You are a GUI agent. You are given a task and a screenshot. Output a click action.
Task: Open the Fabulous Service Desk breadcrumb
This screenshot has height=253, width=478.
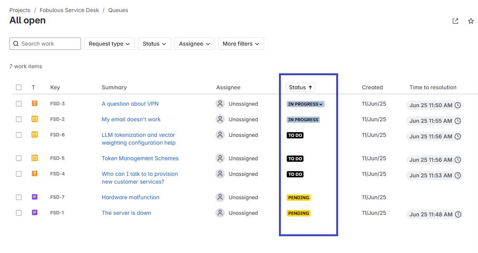tap(69, 10)
